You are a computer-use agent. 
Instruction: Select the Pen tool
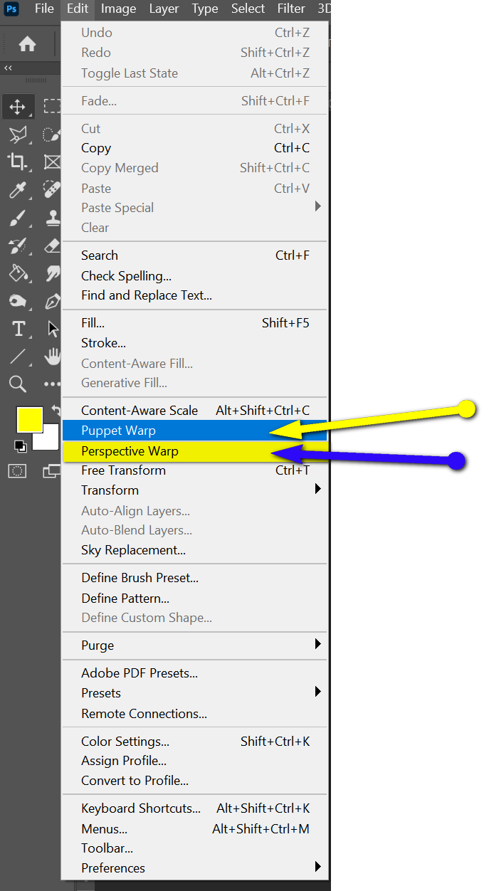pyautogui.click(x=52, y=301)
